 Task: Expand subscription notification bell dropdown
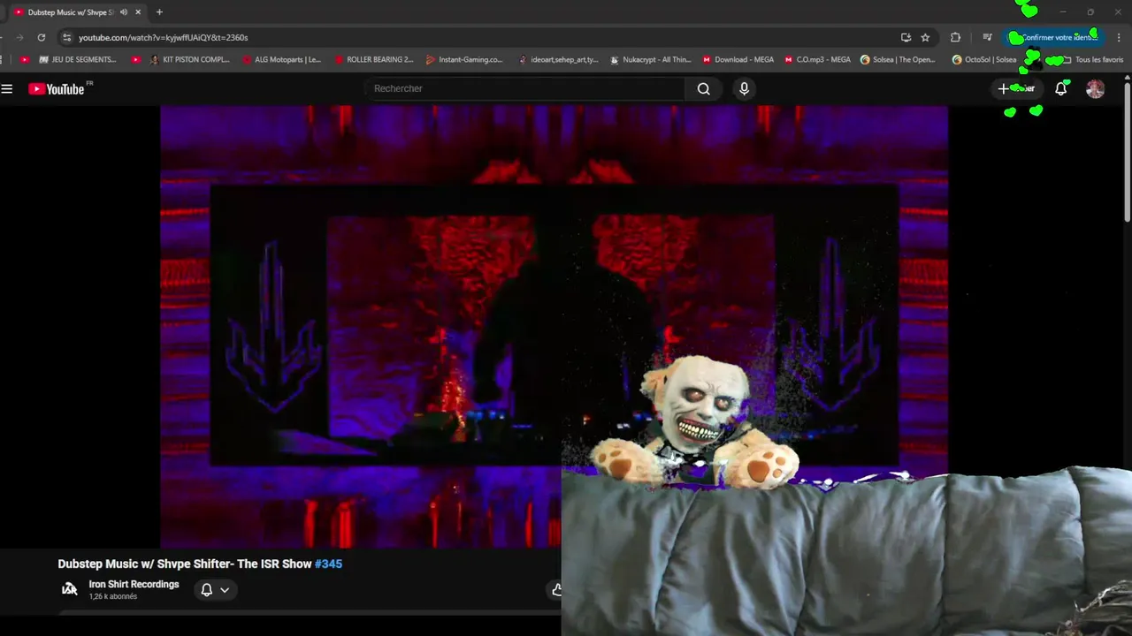[215, 590]
